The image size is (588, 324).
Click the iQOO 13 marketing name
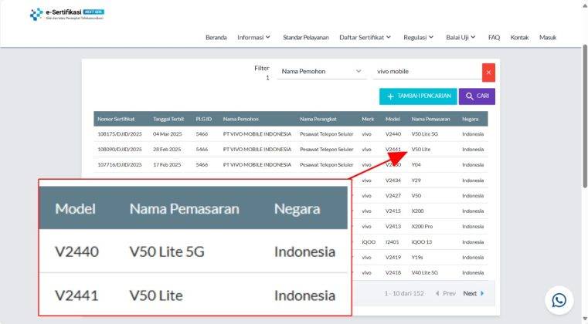[x=422, y=242]
